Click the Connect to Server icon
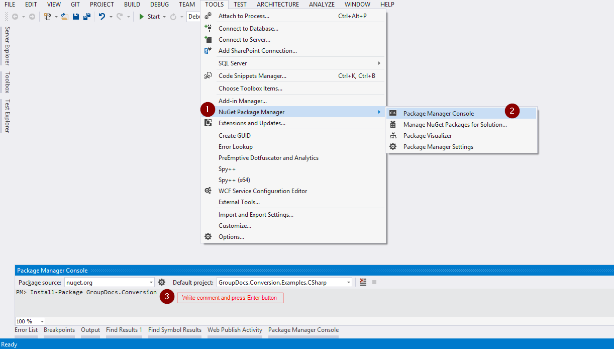614x349 pixels. coord(208,40)
